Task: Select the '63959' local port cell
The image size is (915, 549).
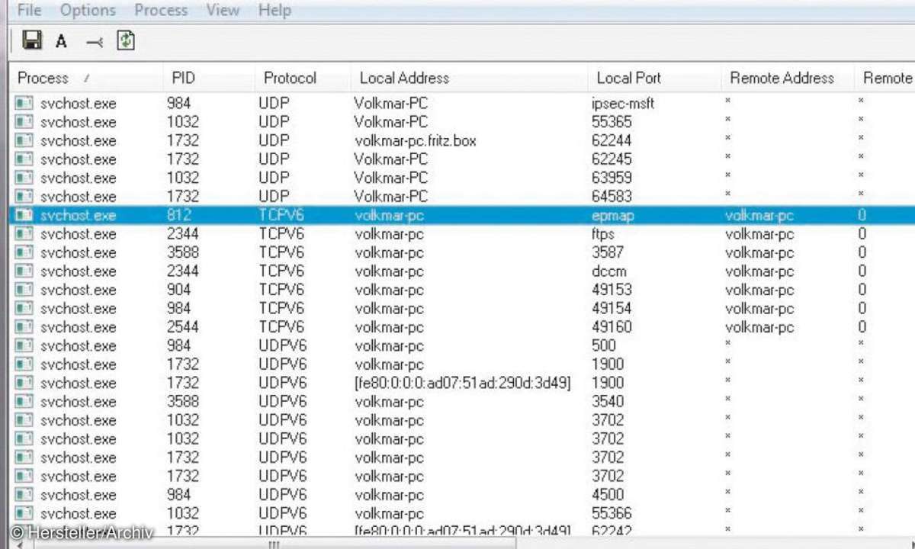Action: point(612,178)
